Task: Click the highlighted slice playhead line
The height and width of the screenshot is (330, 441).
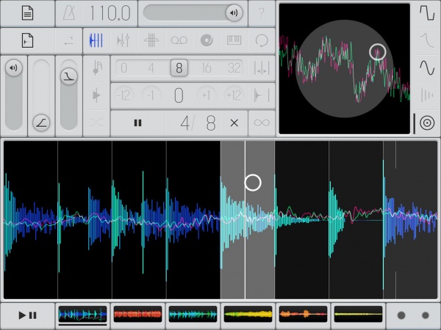Action: point(245,220)
